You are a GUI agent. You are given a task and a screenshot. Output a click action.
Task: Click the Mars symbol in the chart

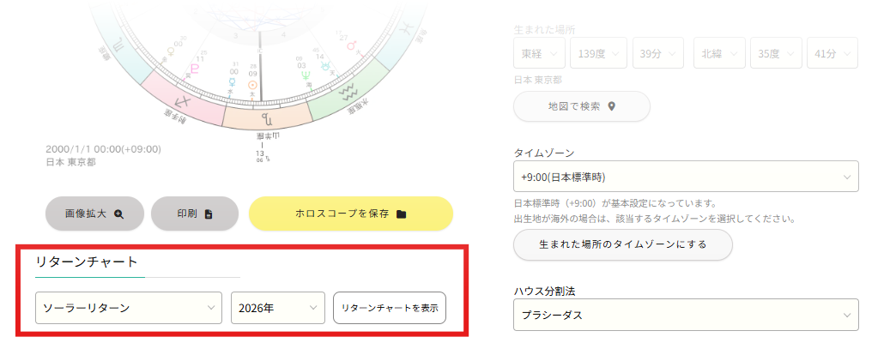tap(352, 45)
